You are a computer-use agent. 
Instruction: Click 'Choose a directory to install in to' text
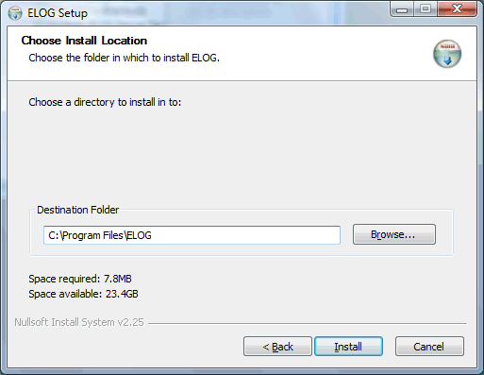105,102
